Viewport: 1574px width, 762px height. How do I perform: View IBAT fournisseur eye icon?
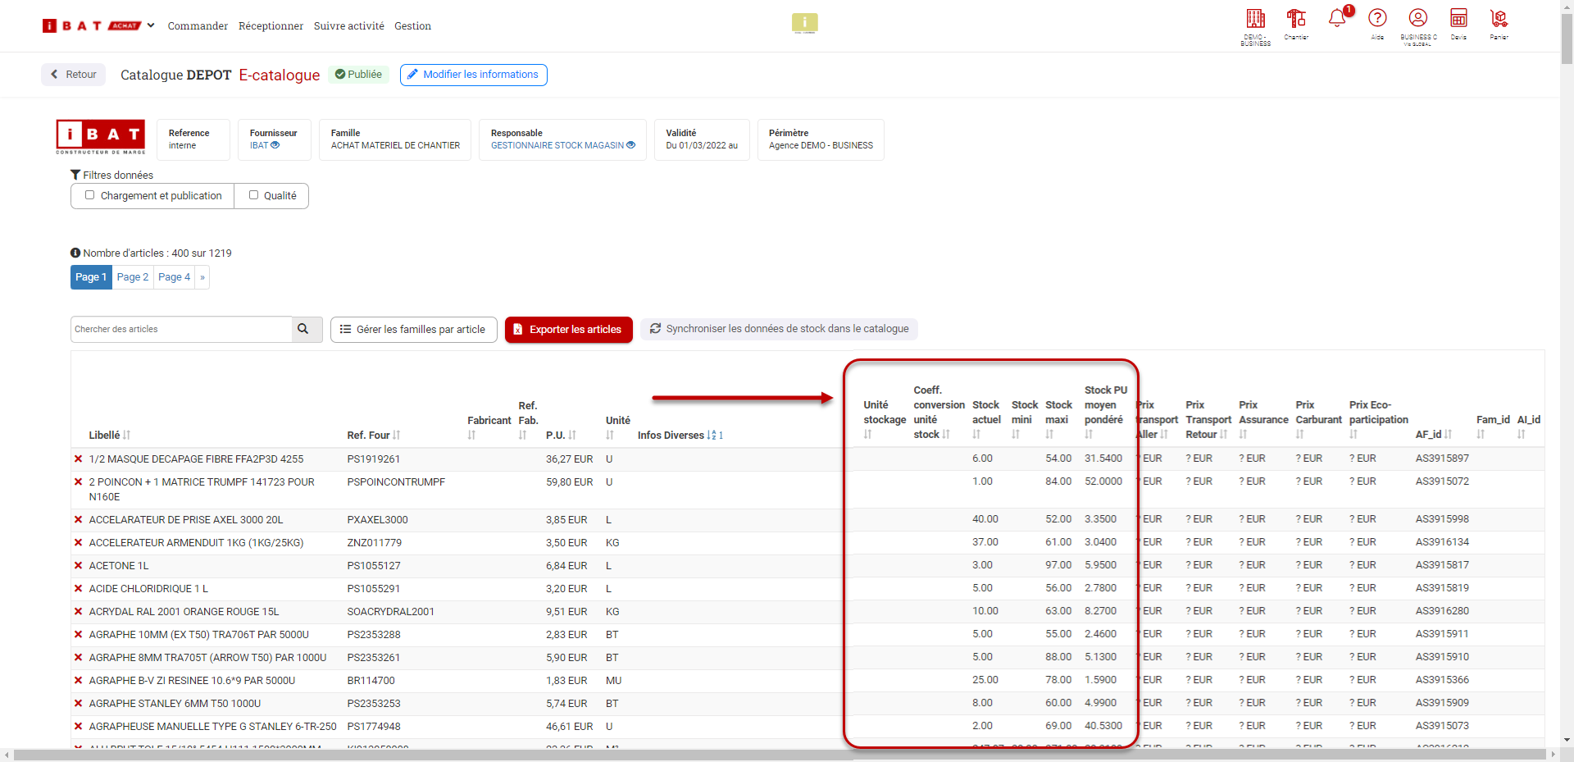pos(275,145)
